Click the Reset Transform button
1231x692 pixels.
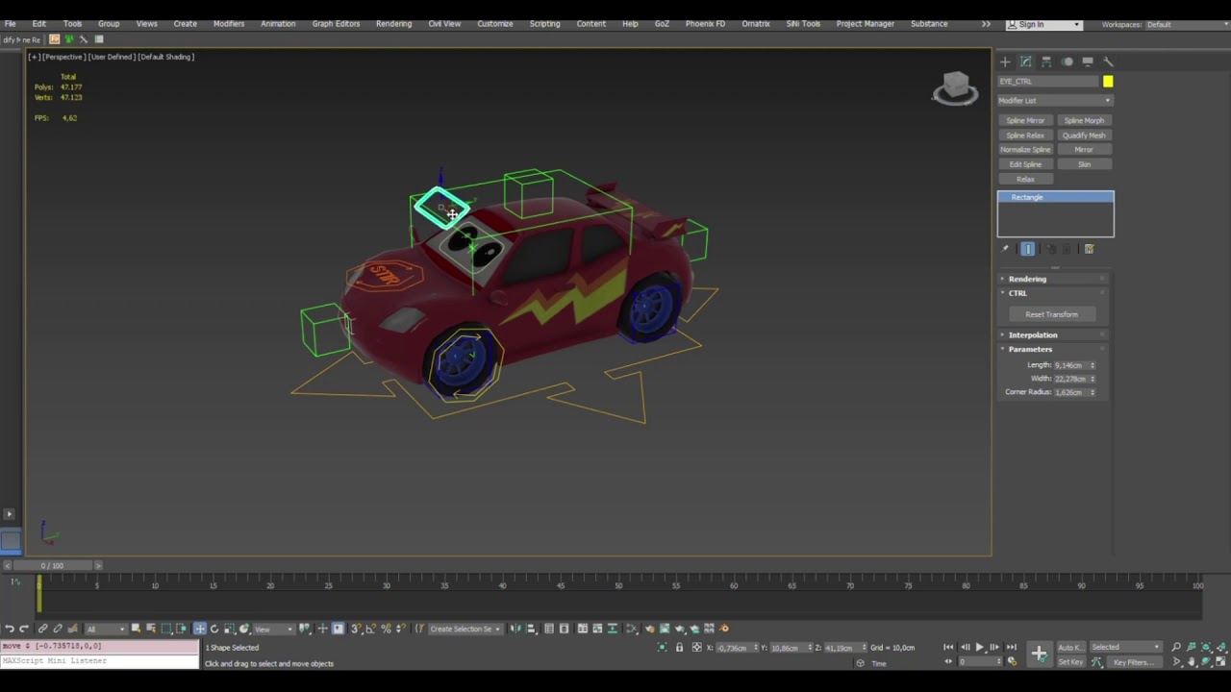pyautogui.click(x=1051, y=314)
